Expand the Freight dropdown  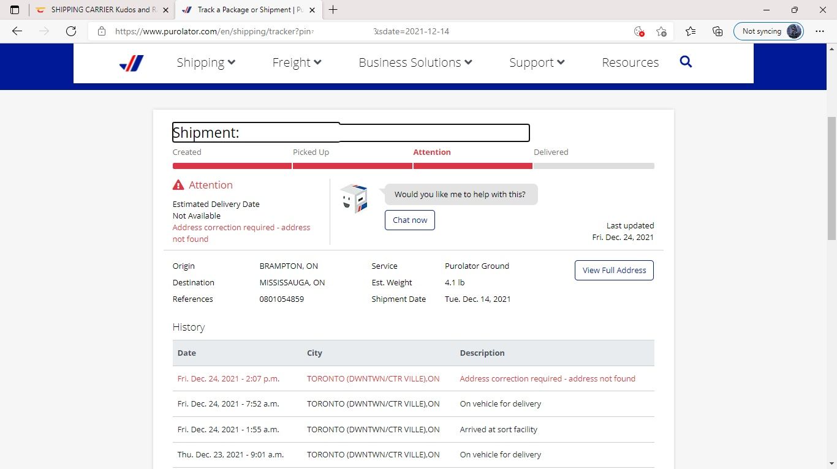pyautogui.click(x=297, y=62)
